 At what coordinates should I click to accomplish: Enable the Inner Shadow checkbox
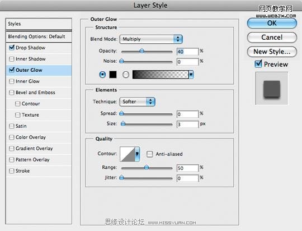(x=12, y=59)
